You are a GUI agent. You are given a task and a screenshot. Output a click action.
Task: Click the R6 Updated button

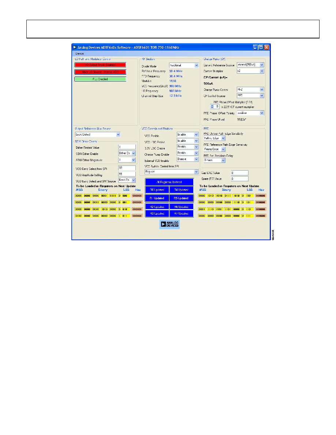click(x=182, y=207)
